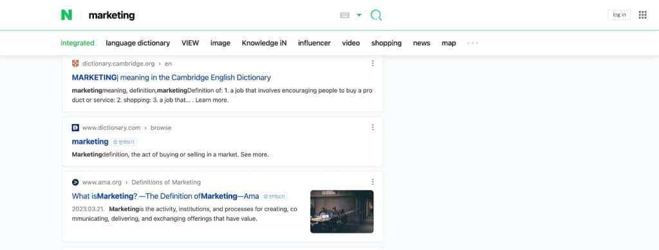
Task: Open What is Marketing? Ama result title
Action: point(165,196)
